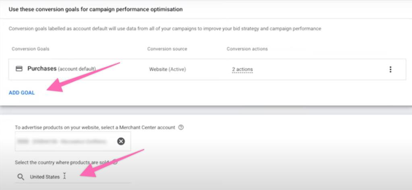Select the Purchases goal name
Image resolution: width=412 pixels, height=190 pixels.
click(x=42, y=69)
